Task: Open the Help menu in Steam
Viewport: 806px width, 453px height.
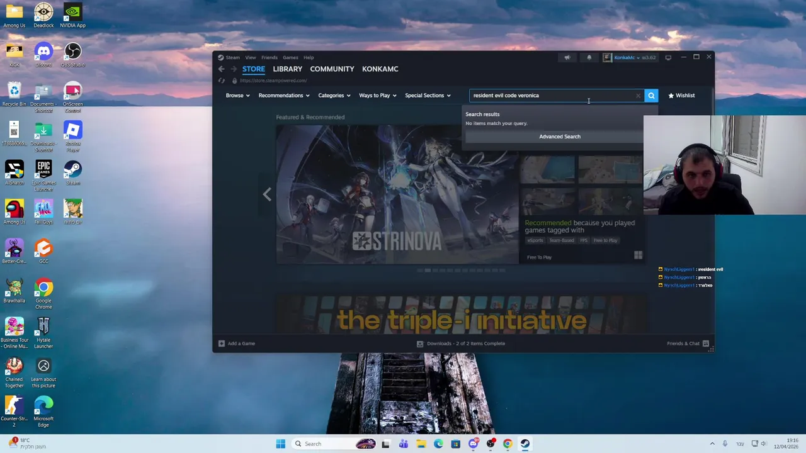Action: click(x=309, y=57)
